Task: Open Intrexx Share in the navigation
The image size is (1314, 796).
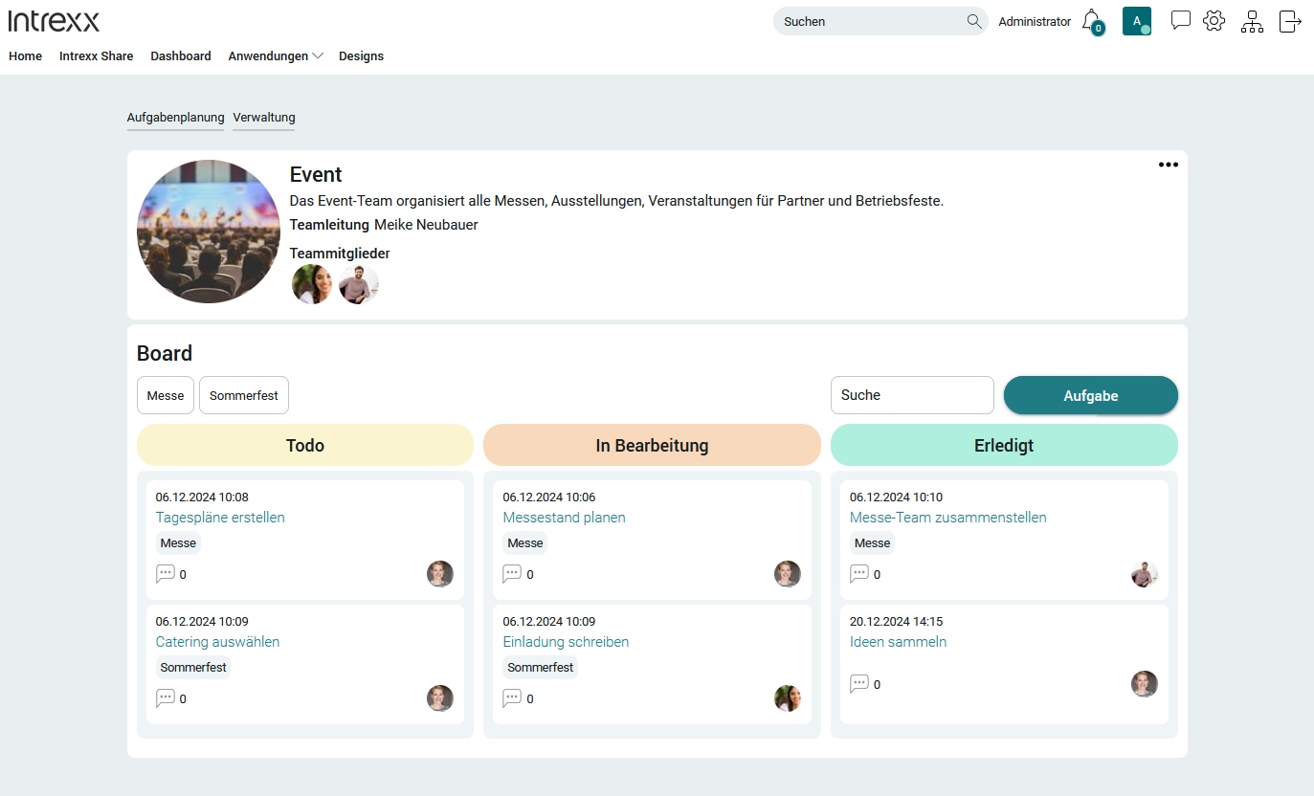Action: coord(97,56)
